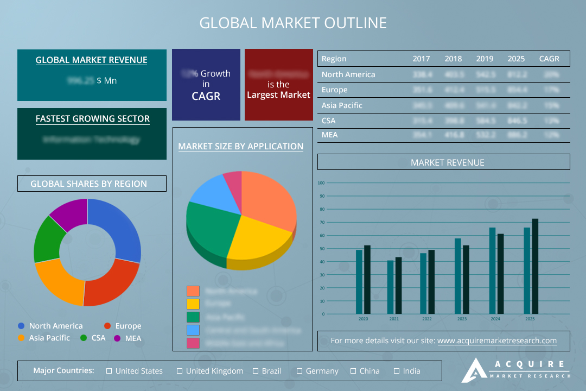Check the India country checkbox
The width and height of the screenshot is (586, 391).
point(397,371)
